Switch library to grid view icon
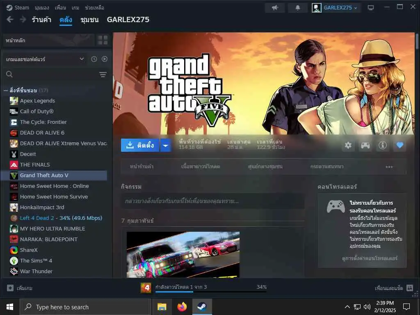The width and height of the screenshot is (420, 315). click(x=103, y=40)
